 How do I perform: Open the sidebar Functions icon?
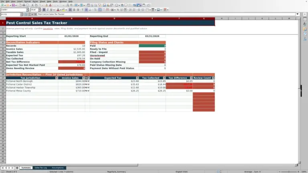[305, 39]
